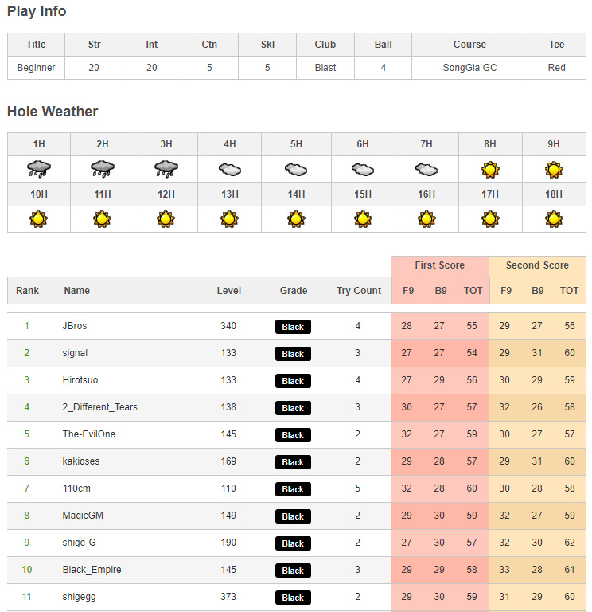Click the Level column header
Image resolution: width=592 pixels, height=612 pixels.
[229, 291]
